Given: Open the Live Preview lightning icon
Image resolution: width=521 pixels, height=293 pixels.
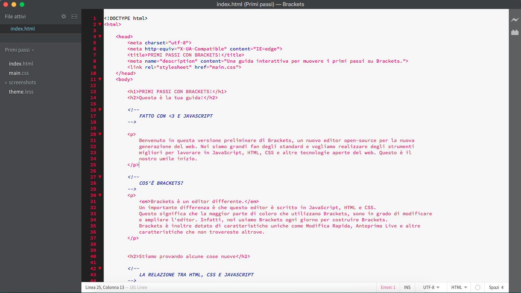Looking at the screenshot, I should coord(515,20).
